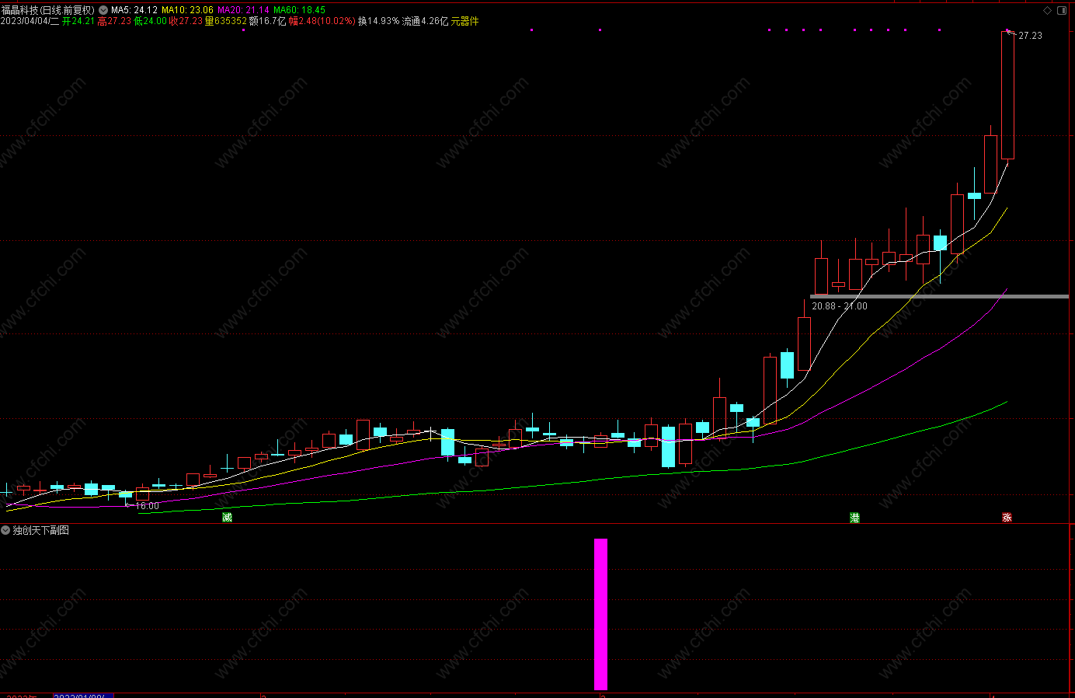Click the 2023/04/04/二 date text
This screenshot has width=1075, height=698.
30,21
